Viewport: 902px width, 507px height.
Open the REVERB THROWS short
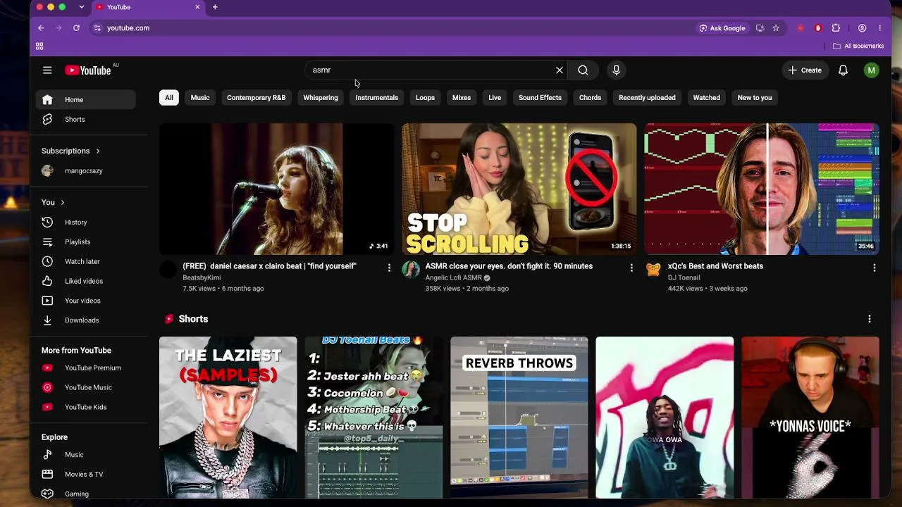(519, 418)
